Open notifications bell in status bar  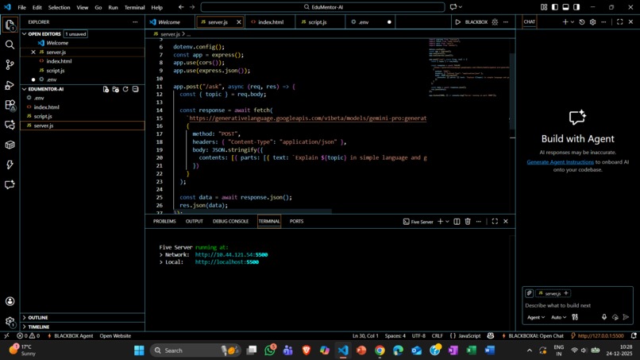tap(634, 336)
